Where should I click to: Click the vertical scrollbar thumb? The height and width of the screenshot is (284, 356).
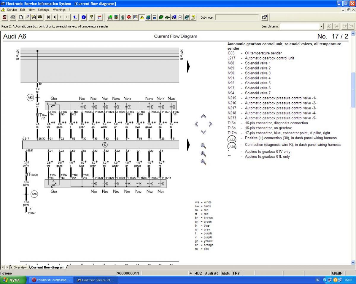pos(353,90)
